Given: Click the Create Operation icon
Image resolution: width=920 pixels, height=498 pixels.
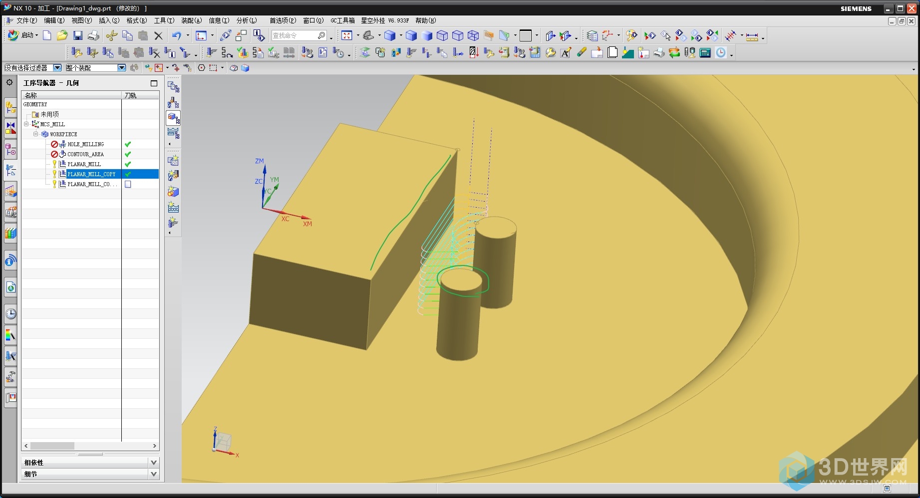Looking at the screenshot, I should click(173, 223).
